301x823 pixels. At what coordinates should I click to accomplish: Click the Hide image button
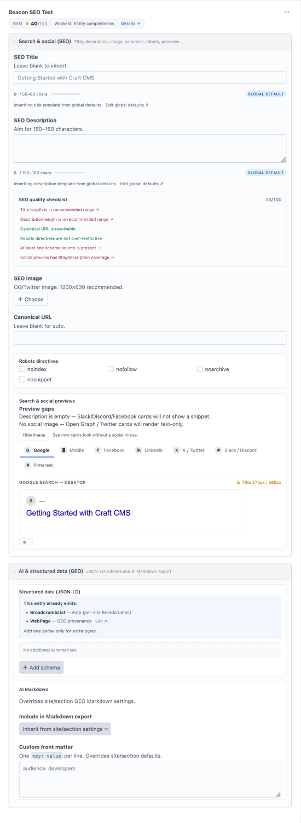[x=34, y=435]
